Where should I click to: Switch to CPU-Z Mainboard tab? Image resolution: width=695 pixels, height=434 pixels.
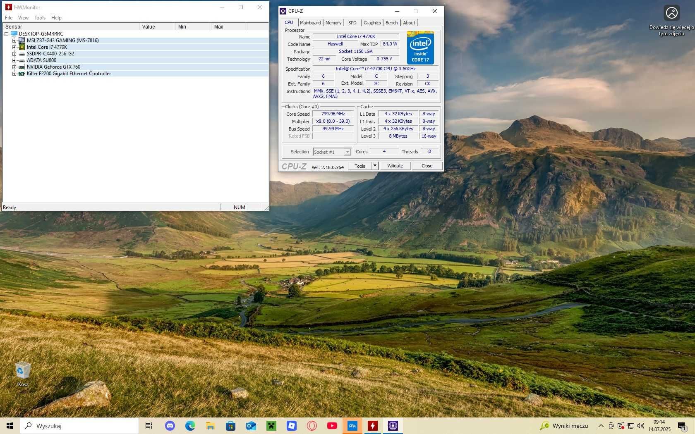[x=310, y=23]
